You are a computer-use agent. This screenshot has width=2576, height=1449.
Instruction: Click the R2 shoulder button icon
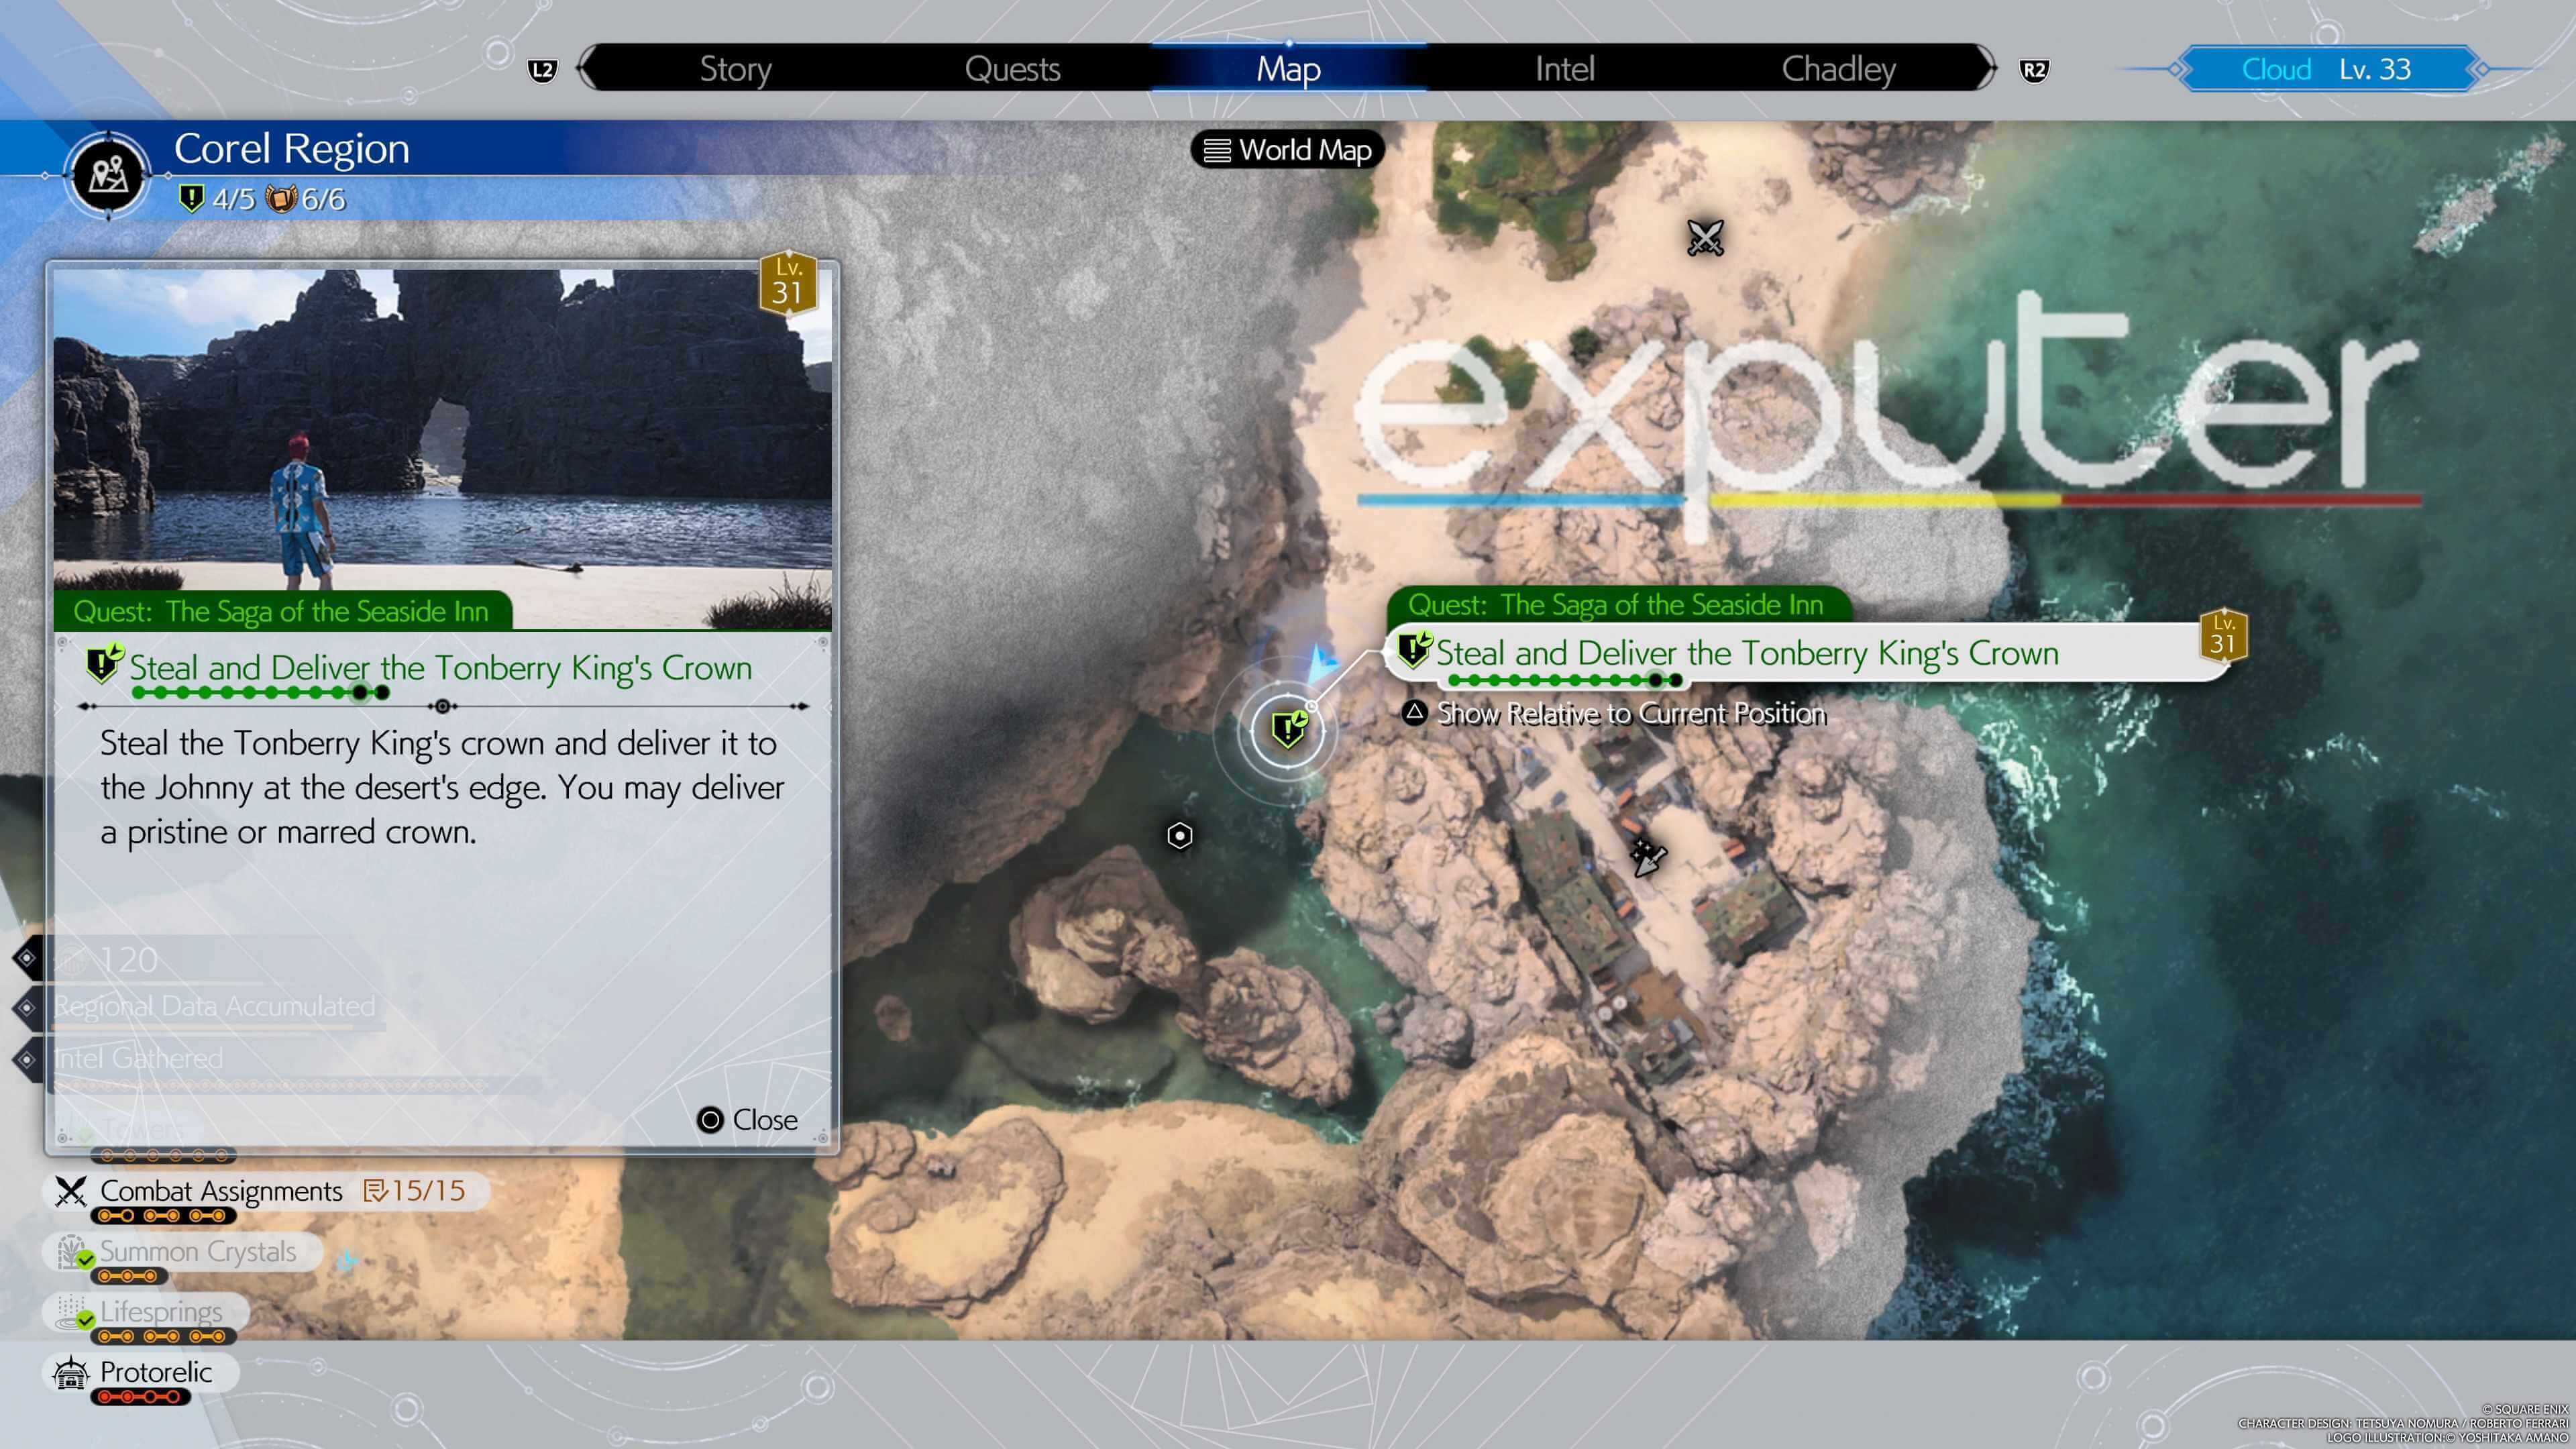2034,70
